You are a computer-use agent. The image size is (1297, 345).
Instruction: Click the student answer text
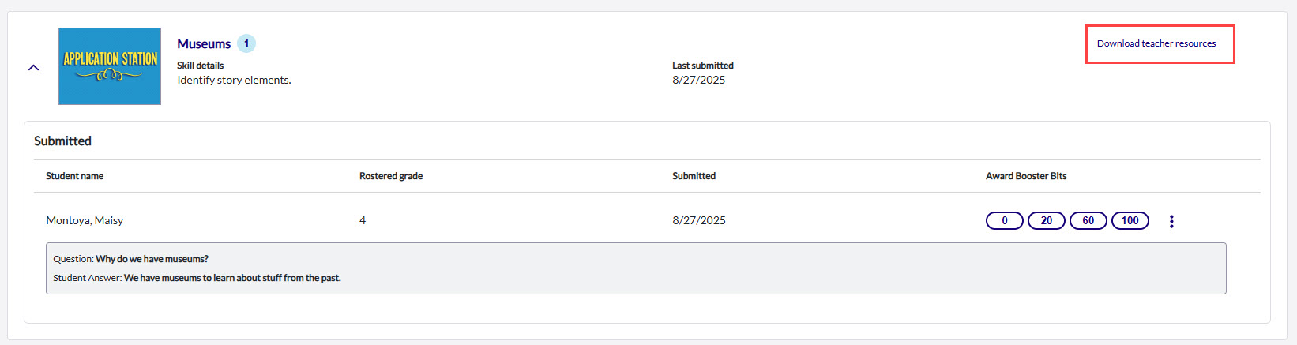[x=232, y=278]
